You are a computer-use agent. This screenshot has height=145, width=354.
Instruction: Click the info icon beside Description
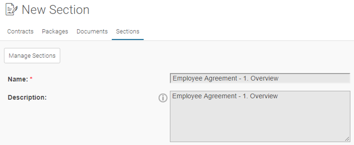tap(163, 98)
